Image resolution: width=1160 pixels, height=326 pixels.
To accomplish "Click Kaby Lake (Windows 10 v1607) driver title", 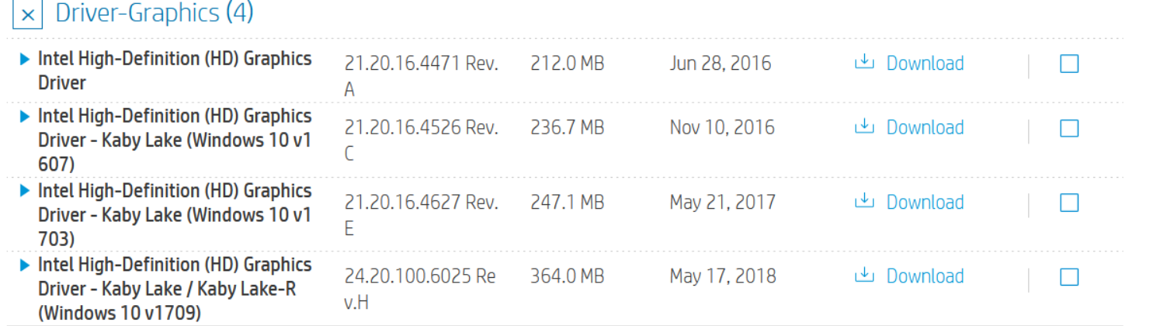I will pyautogui.click(x=175, y=140).
